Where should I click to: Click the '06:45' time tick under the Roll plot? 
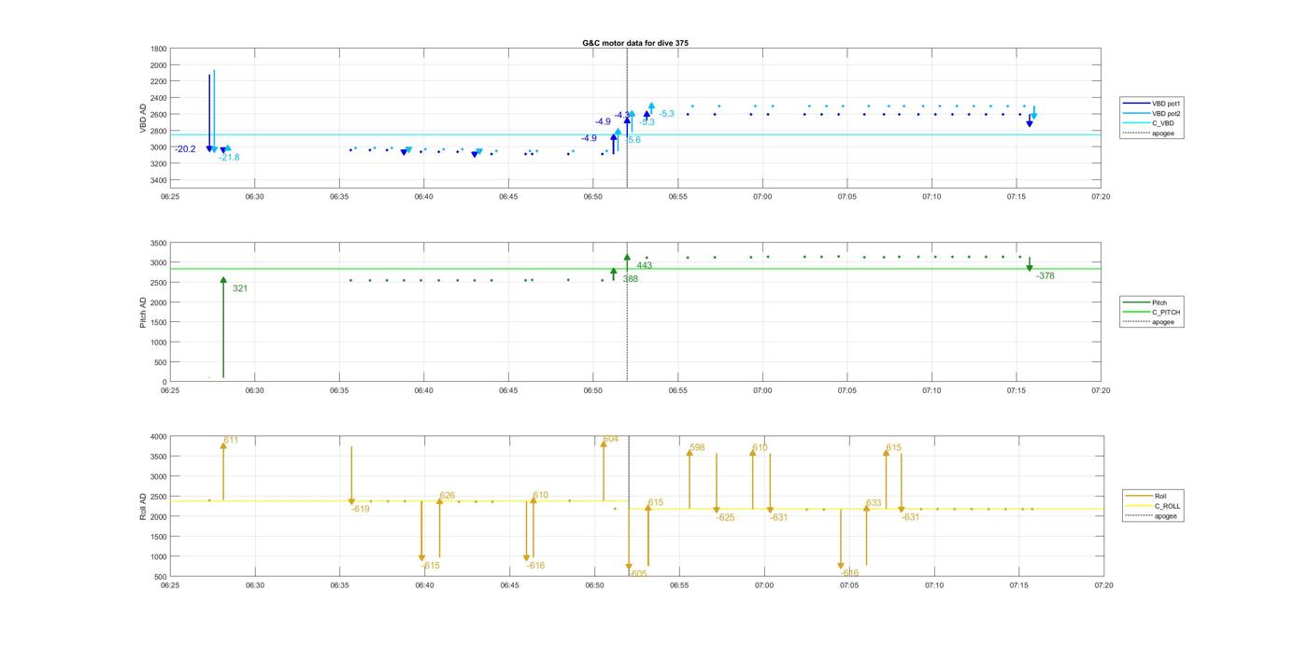click(x=508, y=586)
